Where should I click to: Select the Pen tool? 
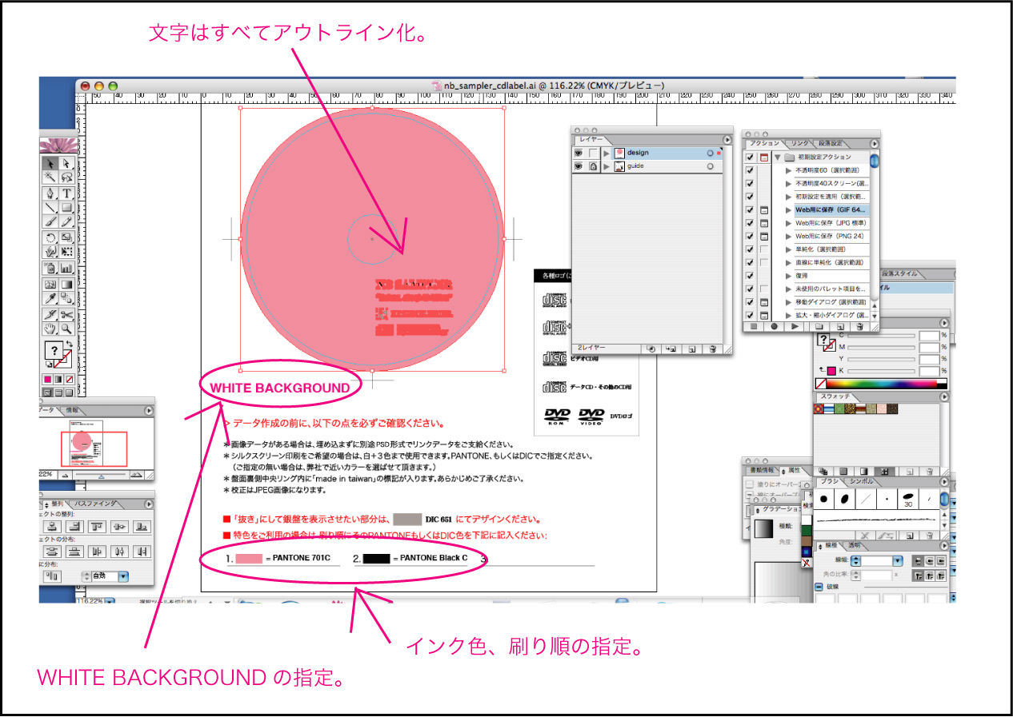[50, 193]
